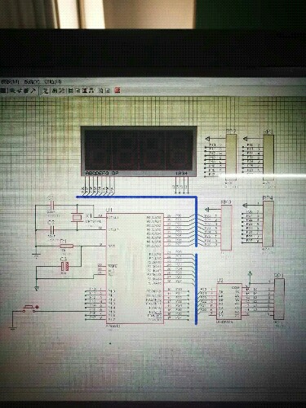306x408 pixels.
Task: Select the U1 microcontroller chip
Action: click(x=135, y=268)
